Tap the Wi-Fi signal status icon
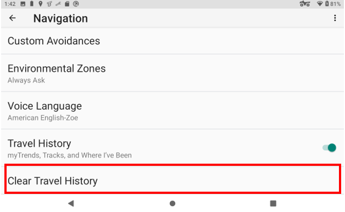This screenshot has height=212, width=345. pos(320,4)
